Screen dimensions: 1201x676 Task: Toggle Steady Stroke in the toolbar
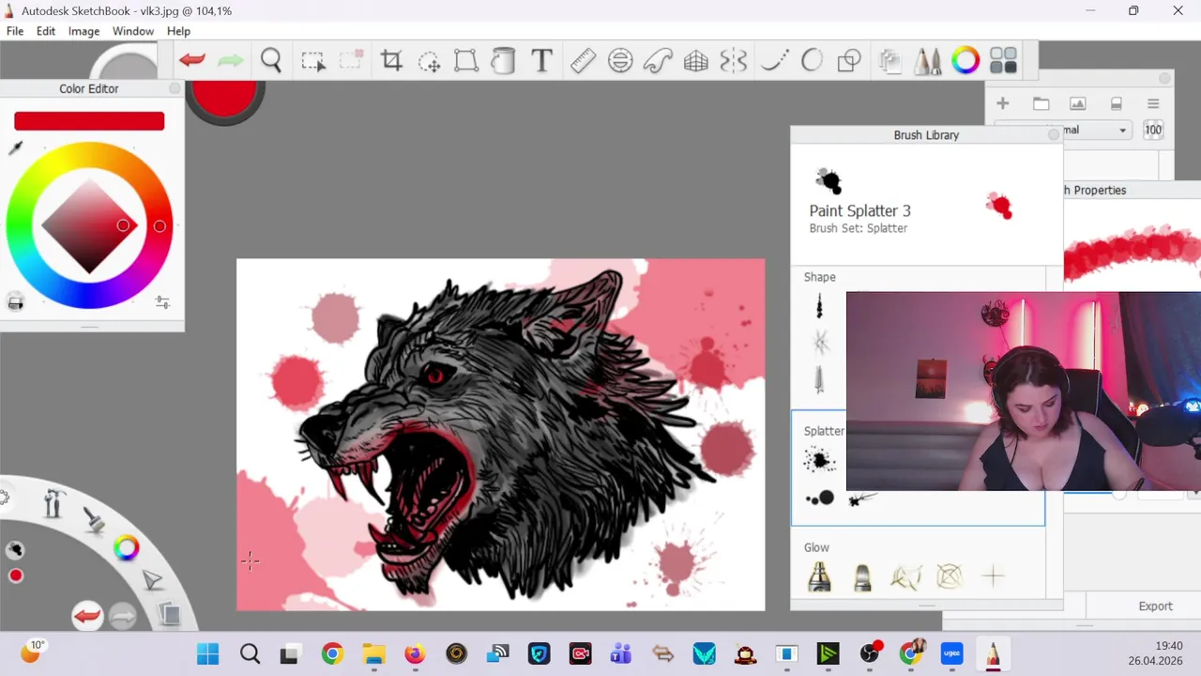(x=774, y=62)
